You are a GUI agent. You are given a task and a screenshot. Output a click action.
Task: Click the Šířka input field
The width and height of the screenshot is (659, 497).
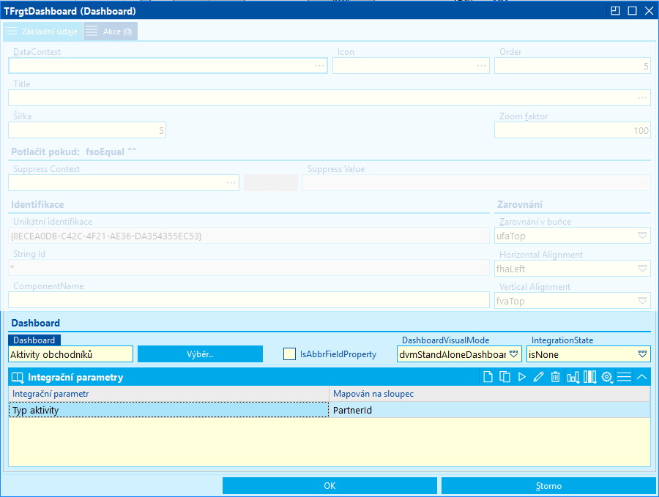click(x=87, y=130)
